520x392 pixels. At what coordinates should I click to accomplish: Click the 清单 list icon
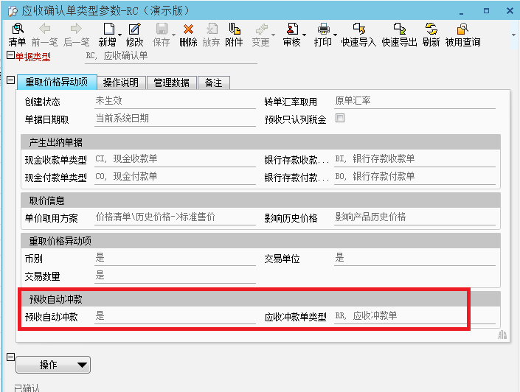point(16,29)
